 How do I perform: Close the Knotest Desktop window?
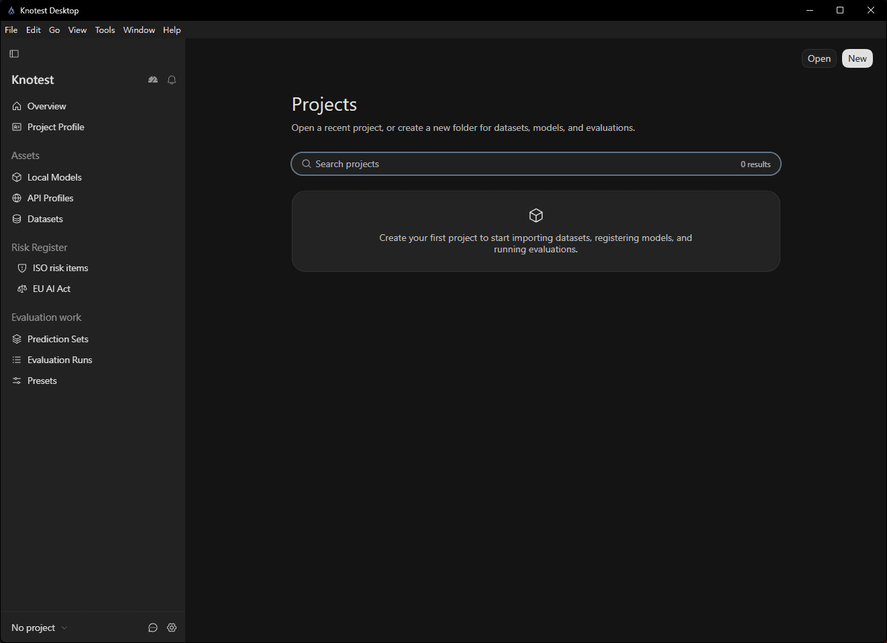[x=871, y=10]
